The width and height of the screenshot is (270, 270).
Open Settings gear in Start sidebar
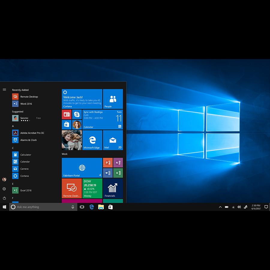(4, 189)
